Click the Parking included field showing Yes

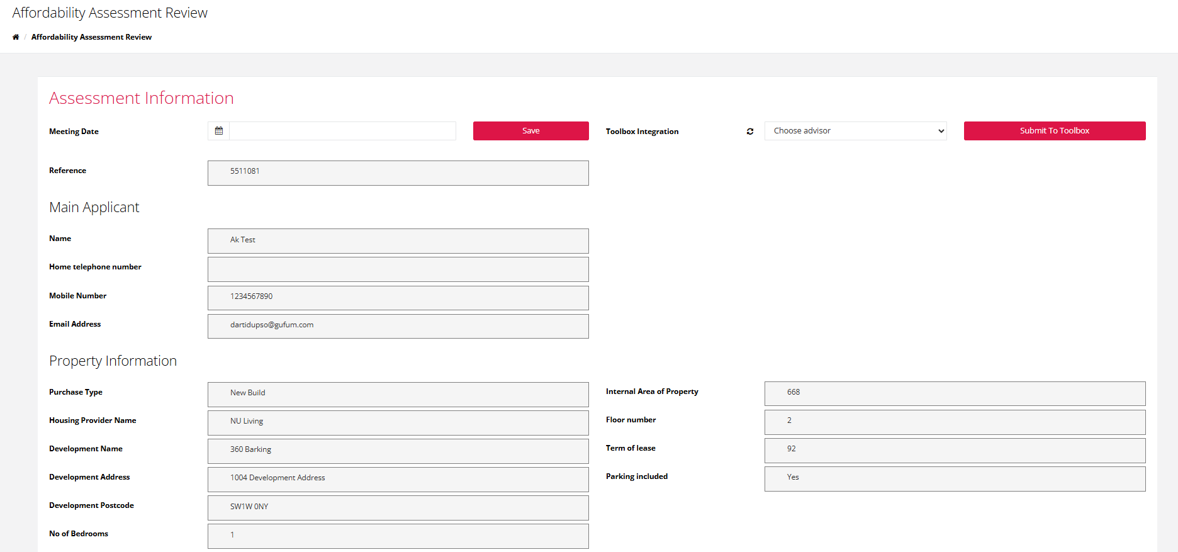pos(955,478)
